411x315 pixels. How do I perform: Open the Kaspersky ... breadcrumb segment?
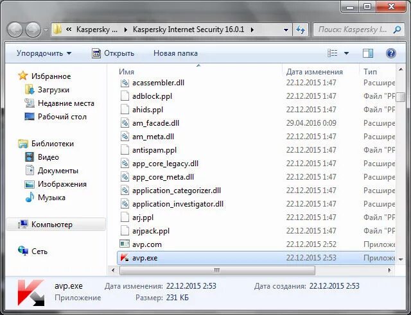[x=97, y=30]
